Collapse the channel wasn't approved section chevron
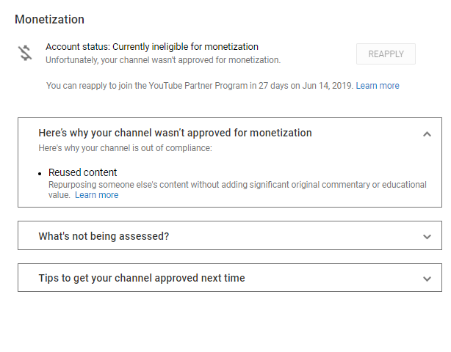The height and width of the screenshot is (352, 451). (427, 134)
